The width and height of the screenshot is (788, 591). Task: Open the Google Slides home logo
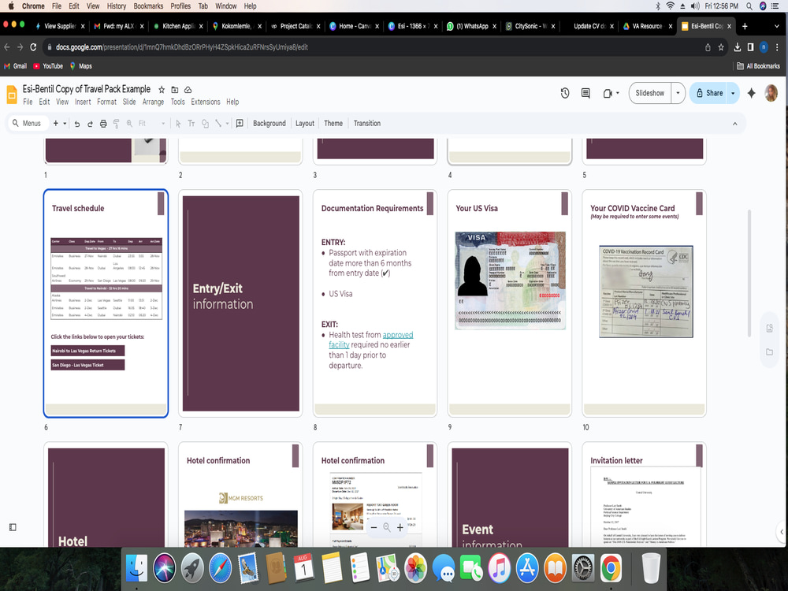click(x=12, y=95)
